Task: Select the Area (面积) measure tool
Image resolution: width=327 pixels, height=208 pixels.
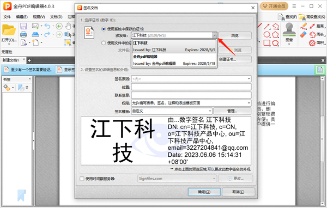Action: click(x=317, y=42)
